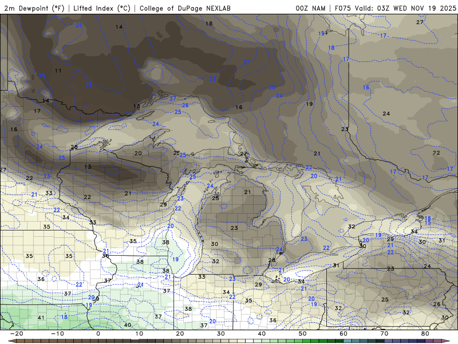Click the "2m Dewpoint (°F)" title text
This screenshot has width=458, height=344.
click(x=34, y=8)
